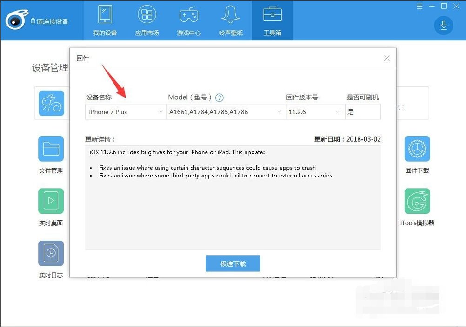Open the hamburger menu top-right
The width and height of the screenshot is (466, 327).
pos(419,6)
